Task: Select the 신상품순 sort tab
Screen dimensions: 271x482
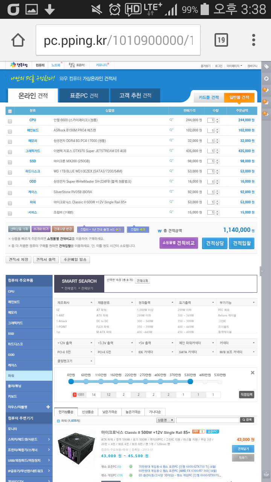Action: click(88, 412)
